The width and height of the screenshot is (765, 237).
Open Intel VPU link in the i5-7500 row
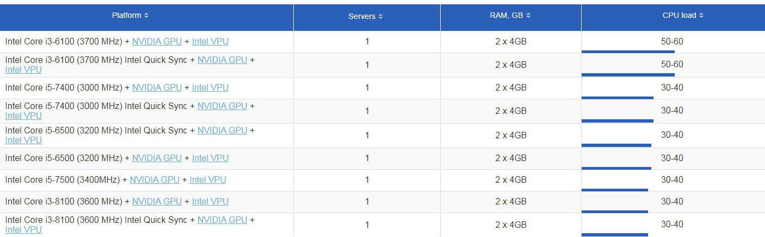pos(208,180)
